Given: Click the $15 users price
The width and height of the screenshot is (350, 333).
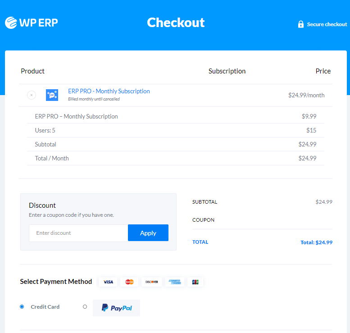Looking at the screenshot, I should (x=311, y=130).
